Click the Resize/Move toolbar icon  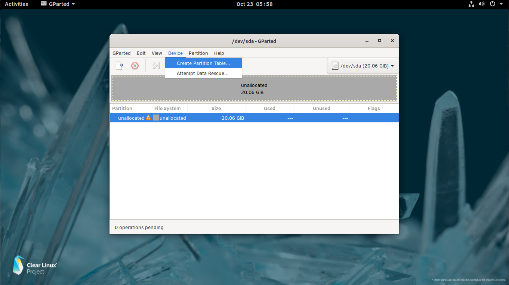point(155,66)
